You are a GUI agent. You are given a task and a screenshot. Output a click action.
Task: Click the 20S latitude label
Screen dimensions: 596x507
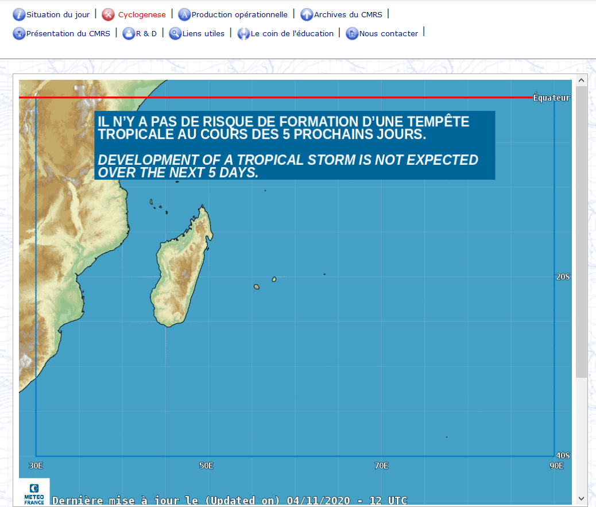(563, 277)
